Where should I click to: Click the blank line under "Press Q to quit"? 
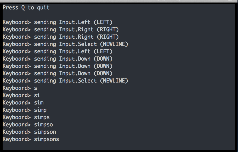click(x=119, y=15)
